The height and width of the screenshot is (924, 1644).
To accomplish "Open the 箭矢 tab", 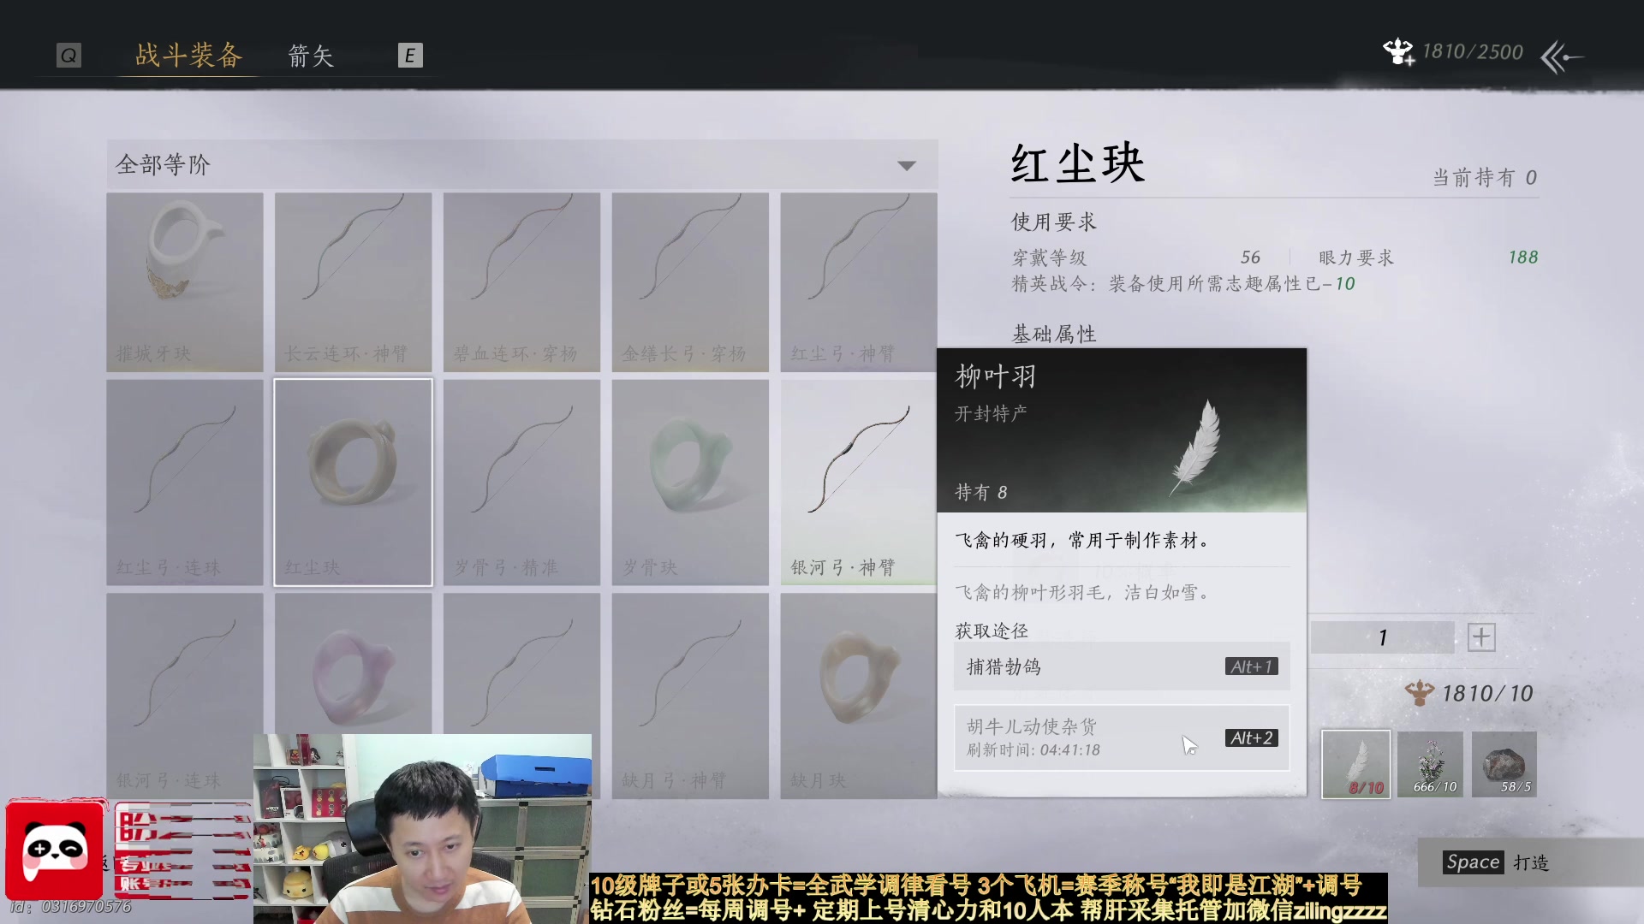I will coord(311,56).
